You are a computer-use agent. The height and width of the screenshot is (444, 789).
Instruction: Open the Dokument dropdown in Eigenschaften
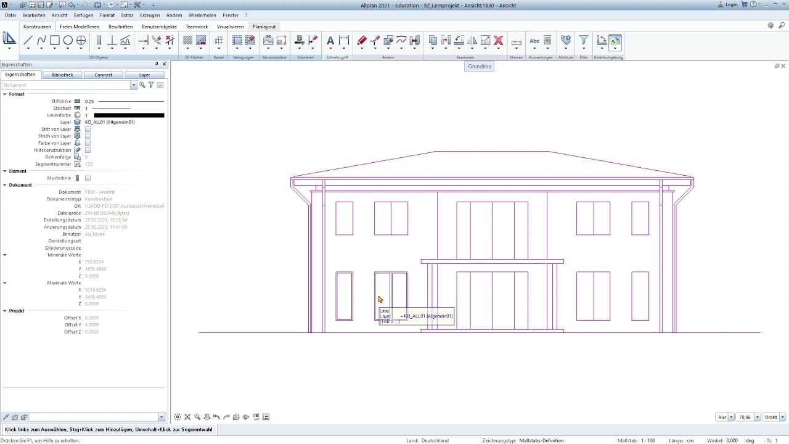coord(133,85)
